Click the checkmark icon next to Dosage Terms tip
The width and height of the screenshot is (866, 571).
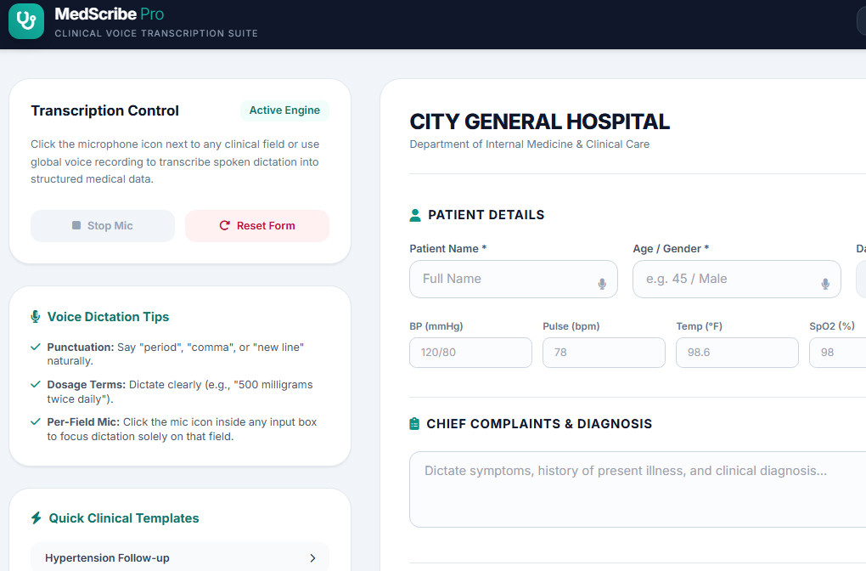(x=36, y=384)
